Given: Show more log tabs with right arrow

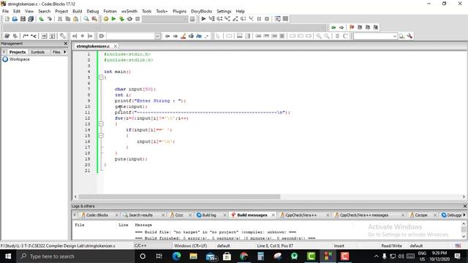Looking at the screenshot, I should coord(464,215).
